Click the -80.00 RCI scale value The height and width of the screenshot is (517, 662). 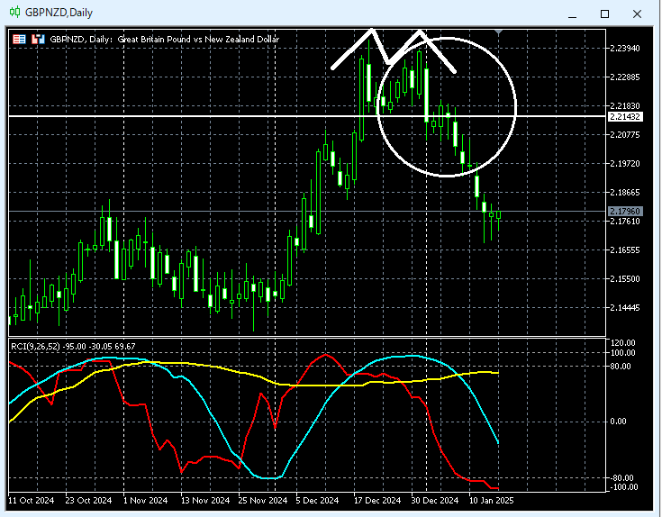point(621,477)
